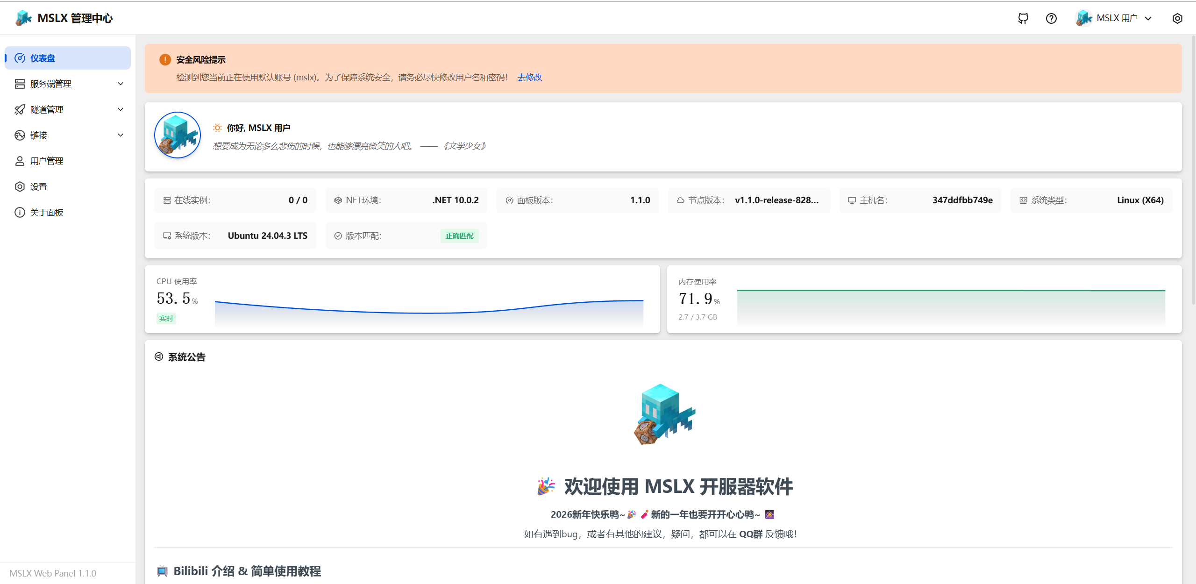
Task: Expand the 链接 submenu chevron
Action: (121, 135)
